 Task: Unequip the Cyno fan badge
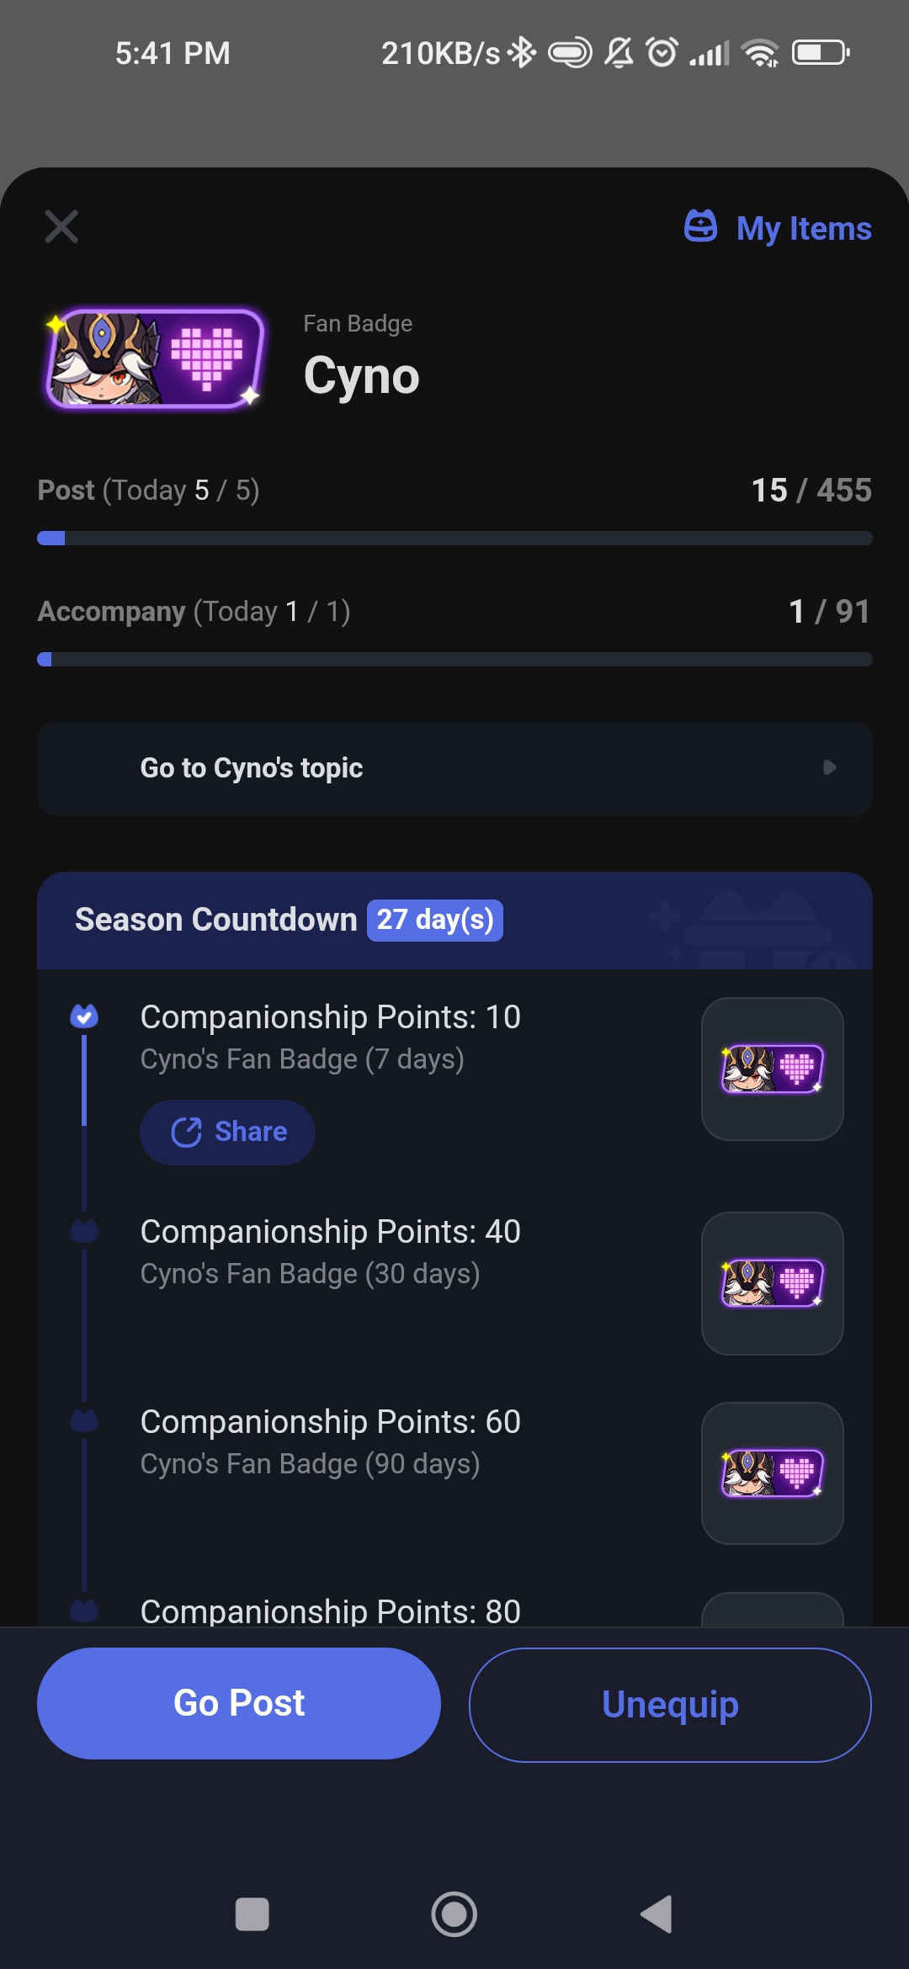click(x=670, y=1705)
